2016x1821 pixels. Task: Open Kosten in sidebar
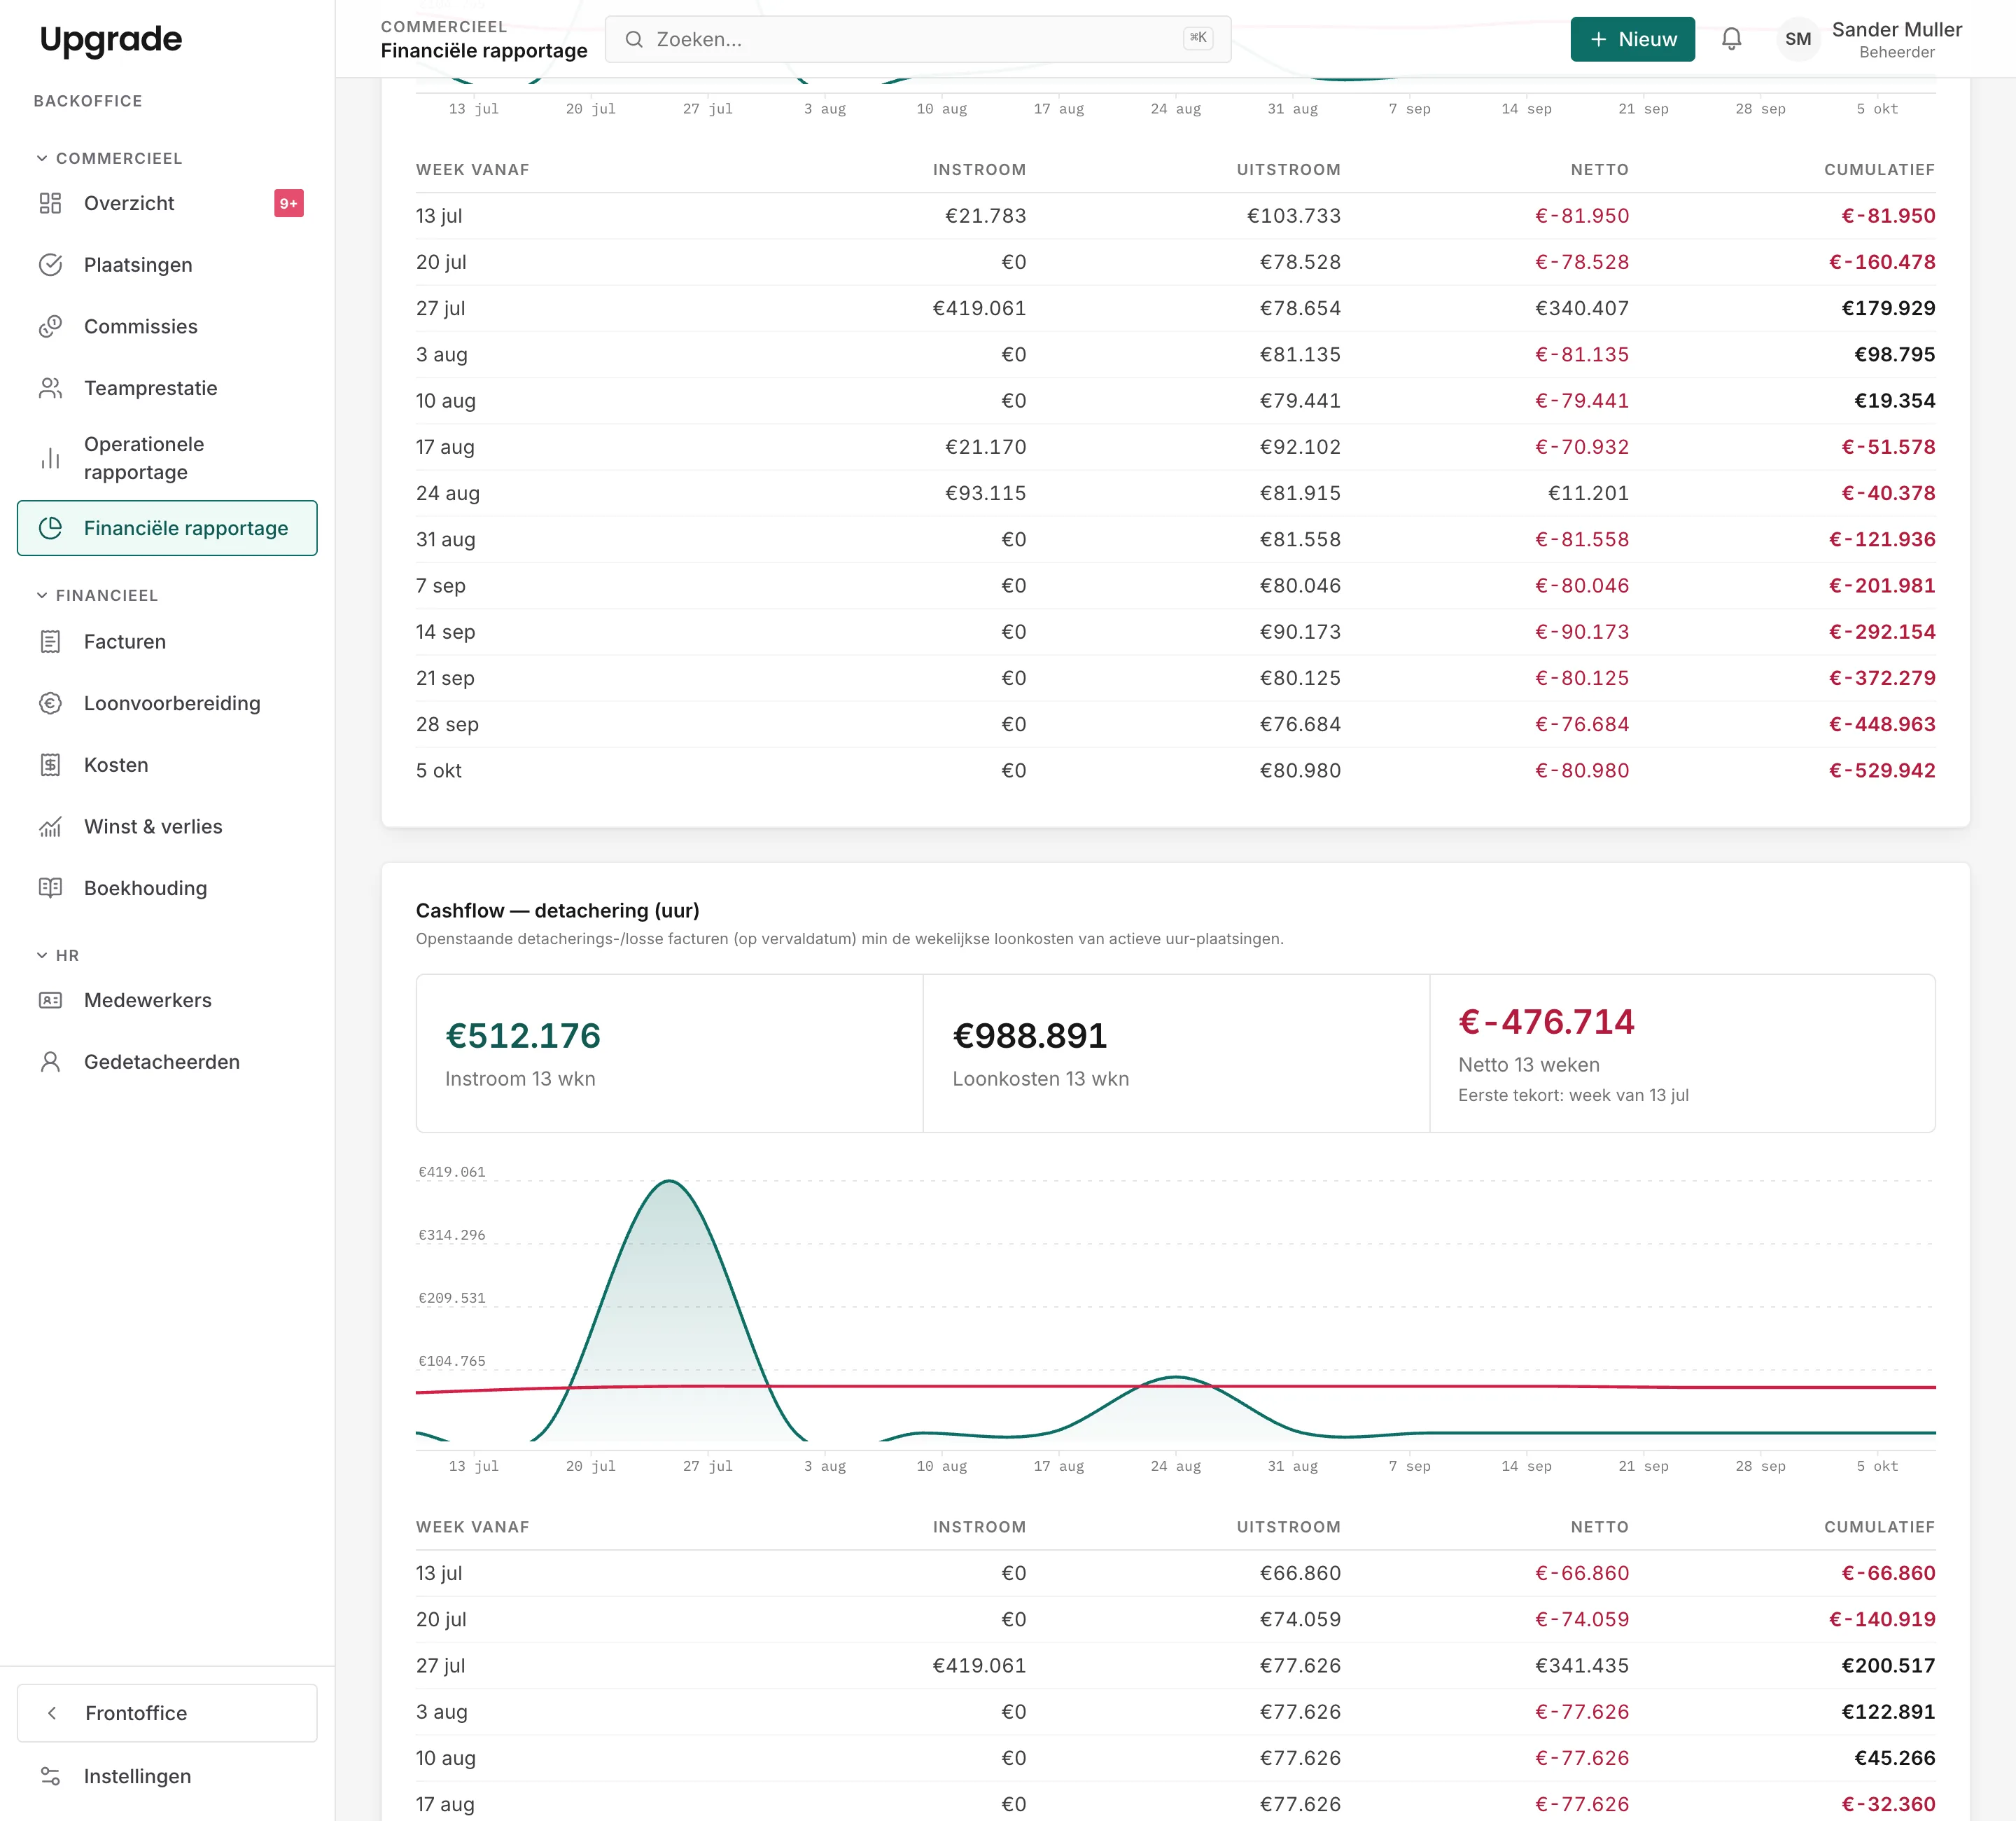[167, 766]
